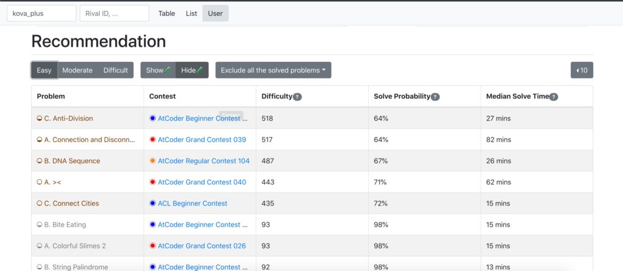Click orange circle icon beside AtCoder Regular Contest 104

coord(153,161)
